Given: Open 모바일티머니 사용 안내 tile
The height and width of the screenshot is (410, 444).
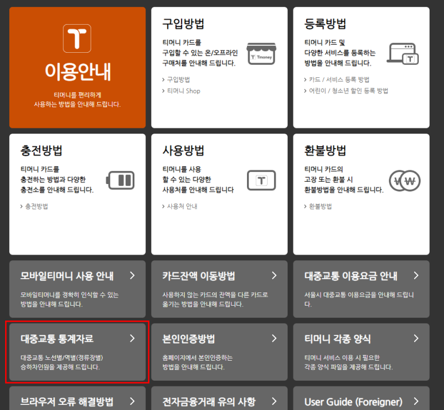Looking at the screenshot, I should pos(78,289).
